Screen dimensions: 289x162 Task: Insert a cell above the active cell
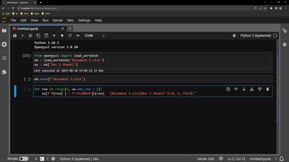[252, 89]
